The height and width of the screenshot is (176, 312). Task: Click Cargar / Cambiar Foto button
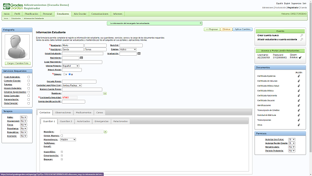coord(18,63)
